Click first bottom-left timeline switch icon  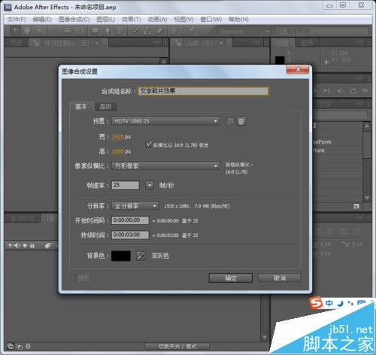click(11, 346)
